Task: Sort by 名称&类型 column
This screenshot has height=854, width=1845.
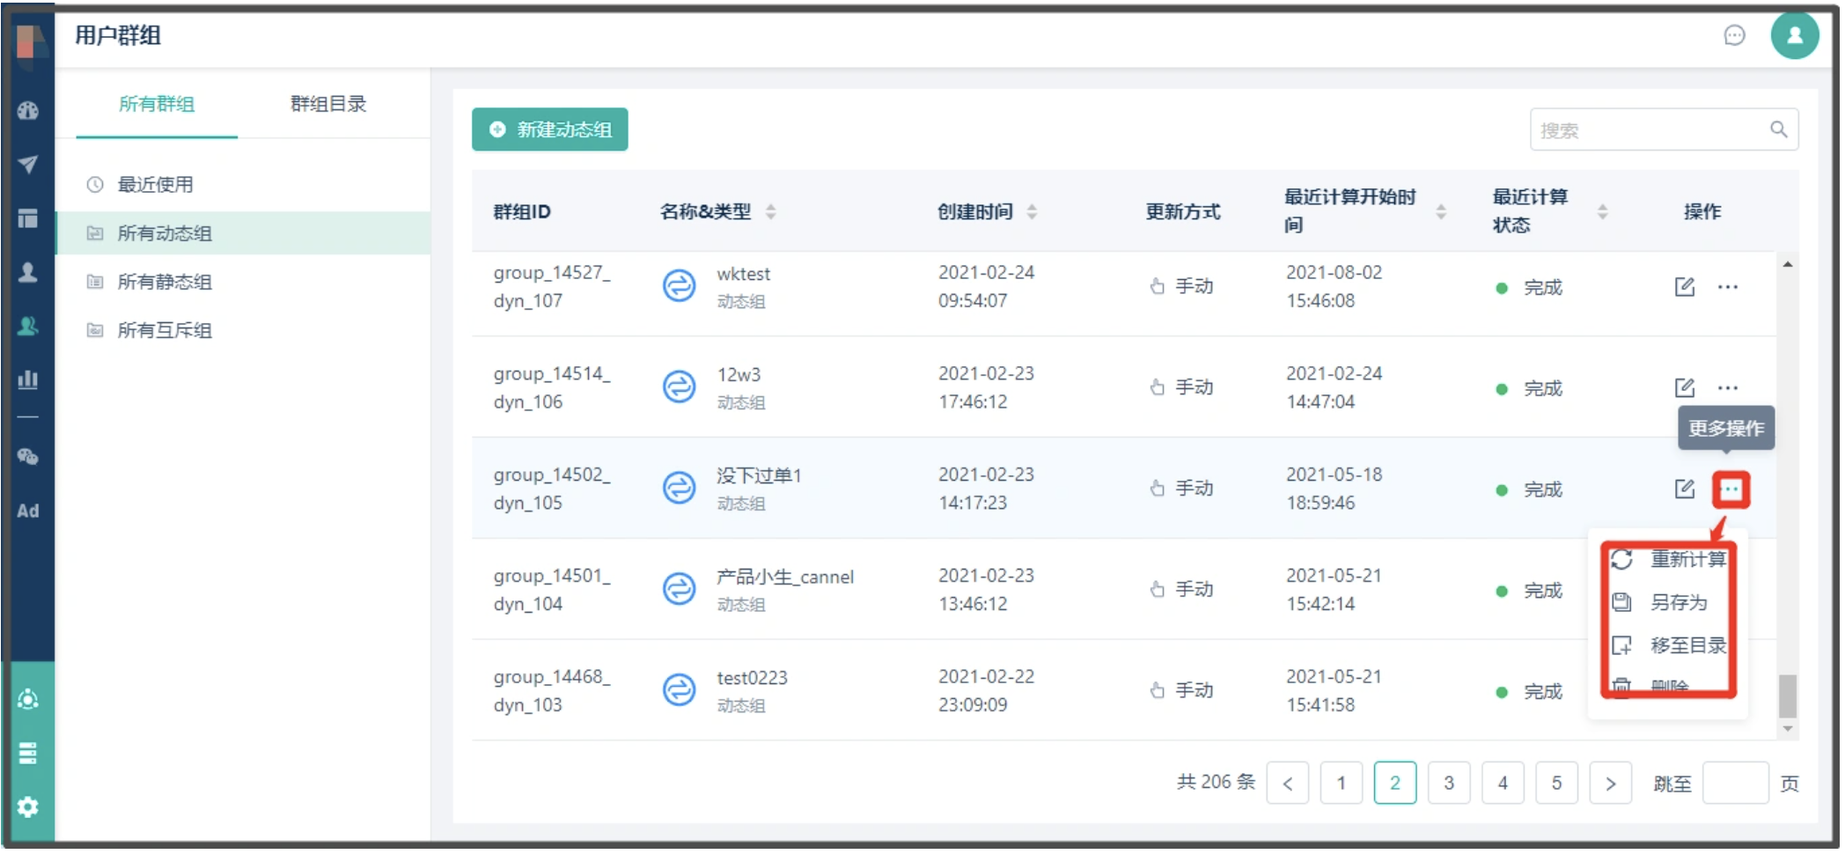Action: point(770,211)
